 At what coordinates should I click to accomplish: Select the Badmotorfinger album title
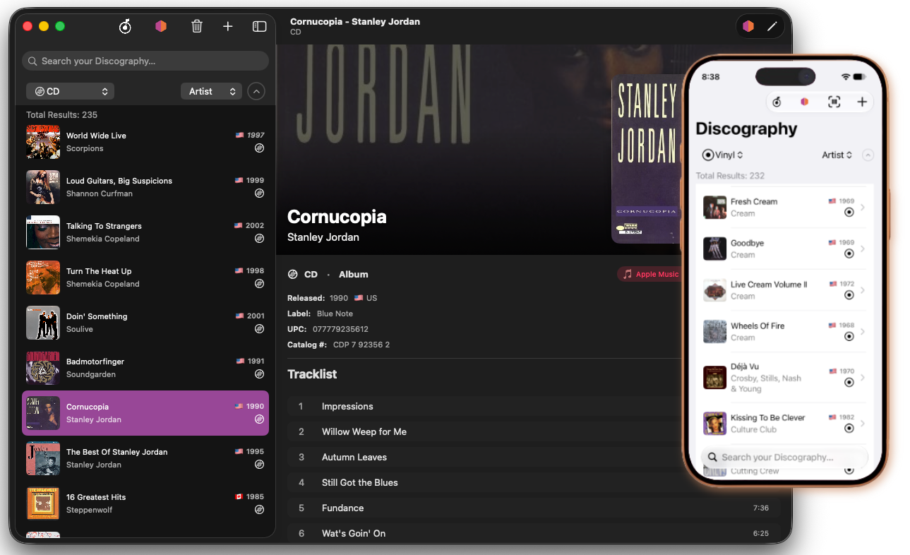[95, 362]
